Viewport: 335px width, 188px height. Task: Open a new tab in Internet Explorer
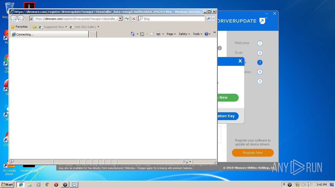tap(93, 34)
